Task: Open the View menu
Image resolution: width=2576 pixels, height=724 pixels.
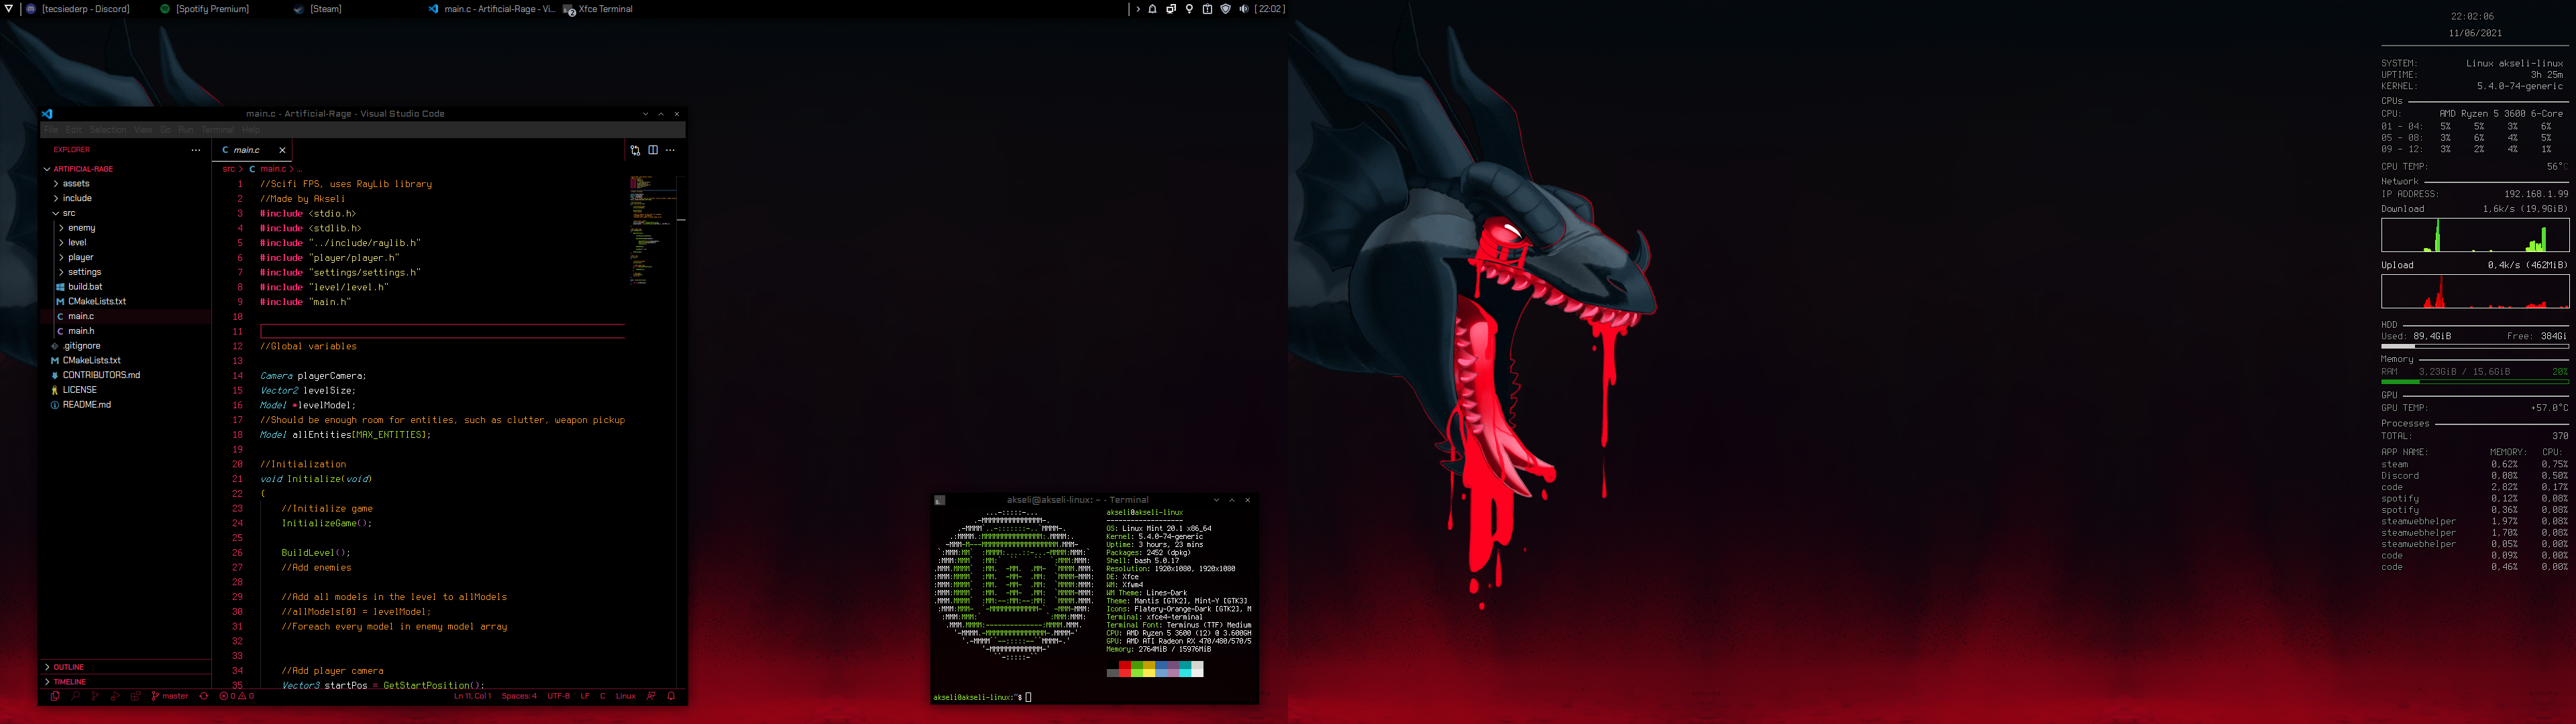Action: [144, 130]
